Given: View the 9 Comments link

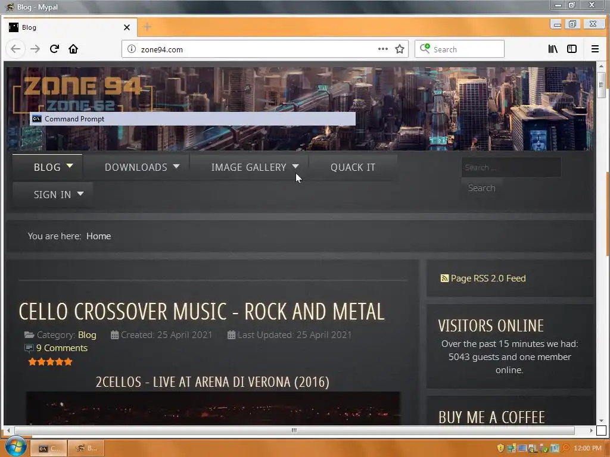Looking at the screenshot, I should pyautogui.click(x=62, y=348).
